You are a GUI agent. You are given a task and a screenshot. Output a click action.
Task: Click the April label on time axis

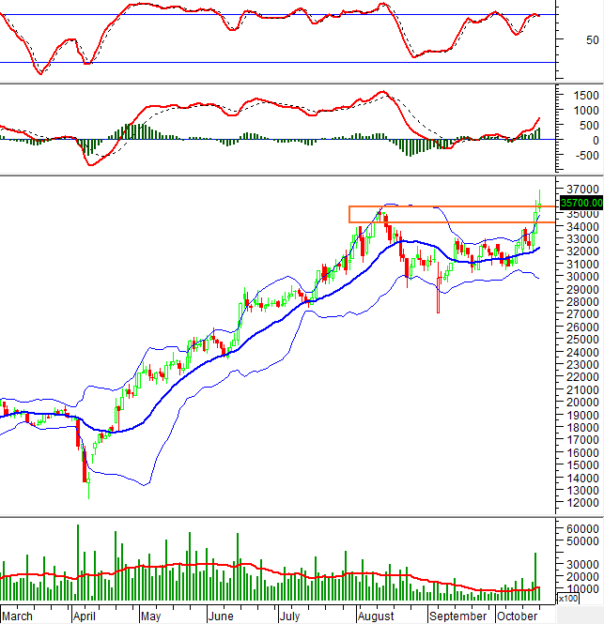(x=87, y=616)
